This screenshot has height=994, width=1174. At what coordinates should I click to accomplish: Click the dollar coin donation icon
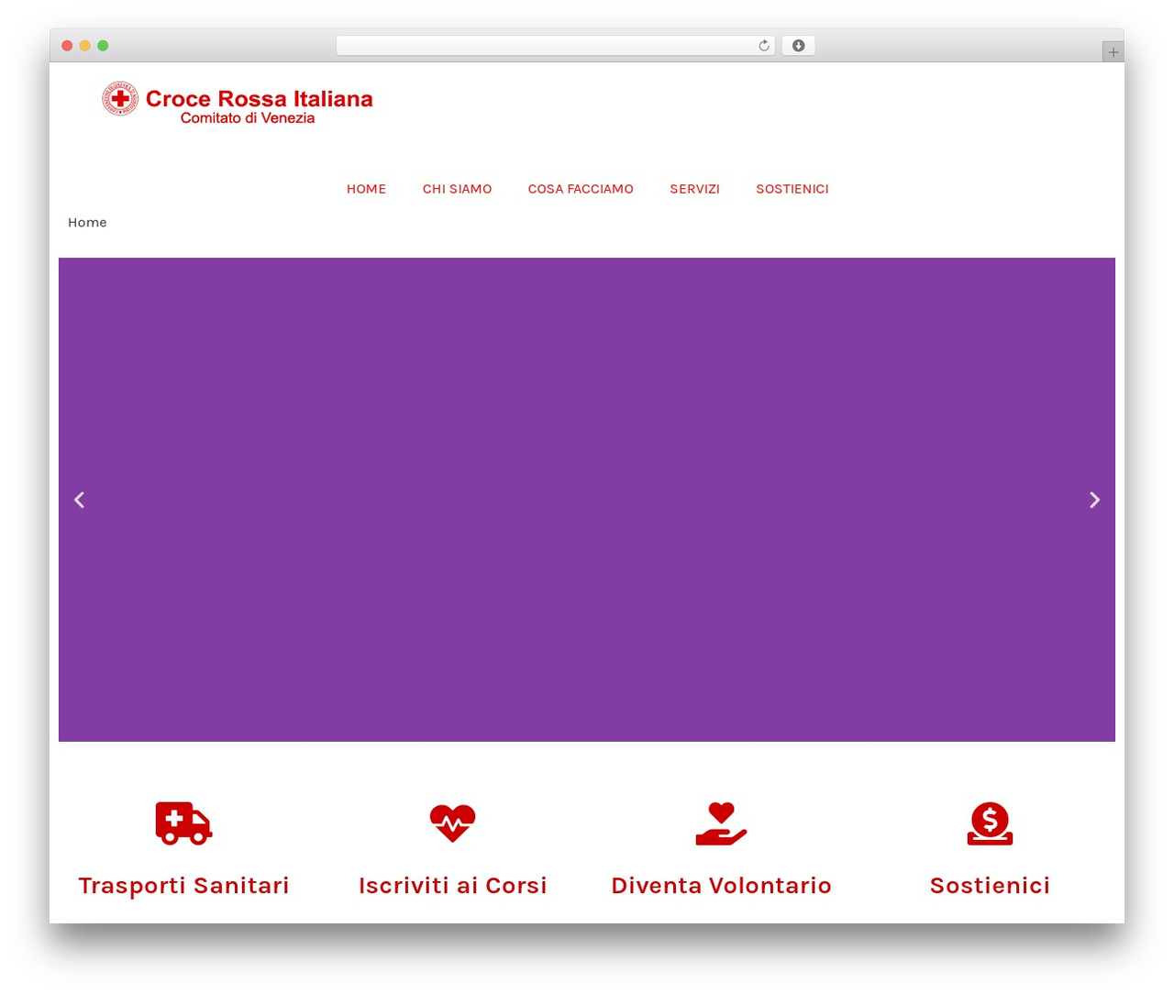(990, 823)
